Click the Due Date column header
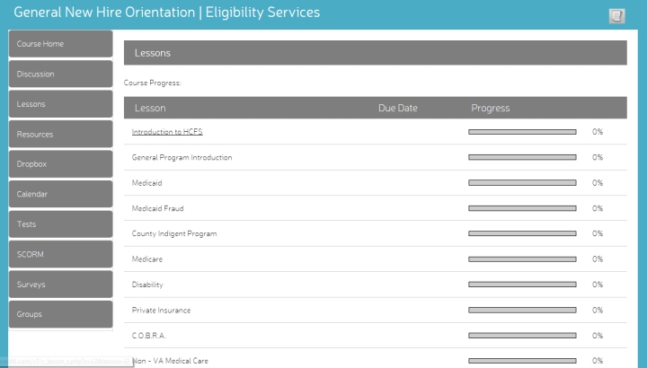Image resolution: width=647 pixels, height=368 pixels. click(x=398, y=109)
